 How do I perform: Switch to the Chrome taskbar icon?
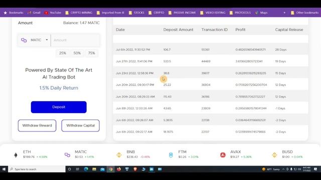(110, 169)
